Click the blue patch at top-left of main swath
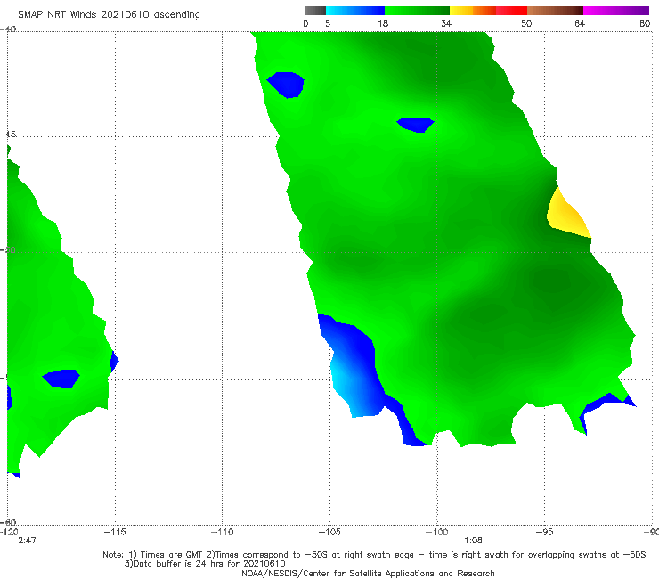Image resolution: width=659 pixels, height=579 pixels. [286, 84]
